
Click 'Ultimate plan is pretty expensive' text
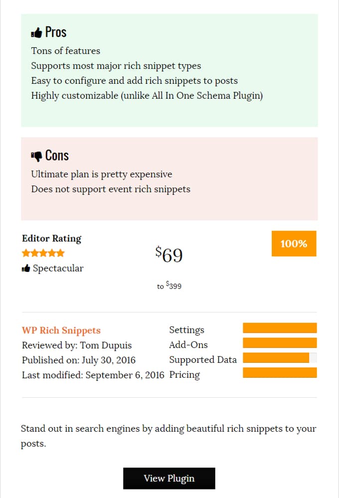coord(102,174)
